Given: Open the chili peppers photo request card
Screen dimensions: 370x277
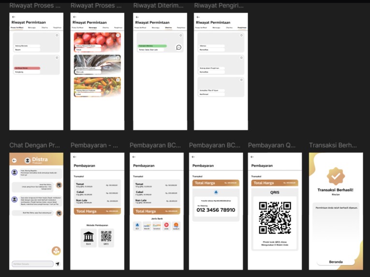Looking at the screenshot, I should point(97,87).
